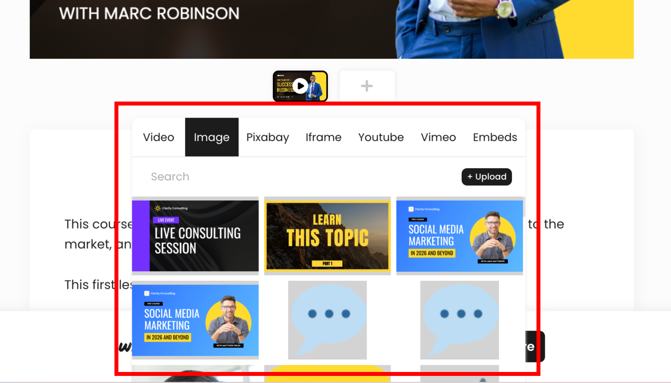Switch to the Iframe tab
The width and height of the screenshot is (671, 383).
tap(323, 137)
